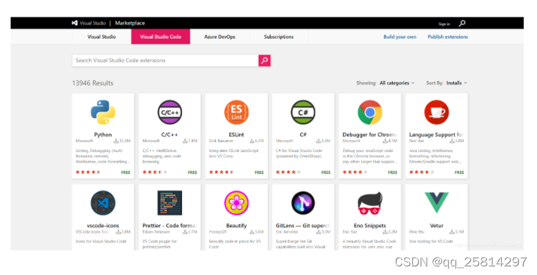This screenshot has height=275, width=537.
Task: Open the Azure DevOps tab
Action: tap(220, 37)
